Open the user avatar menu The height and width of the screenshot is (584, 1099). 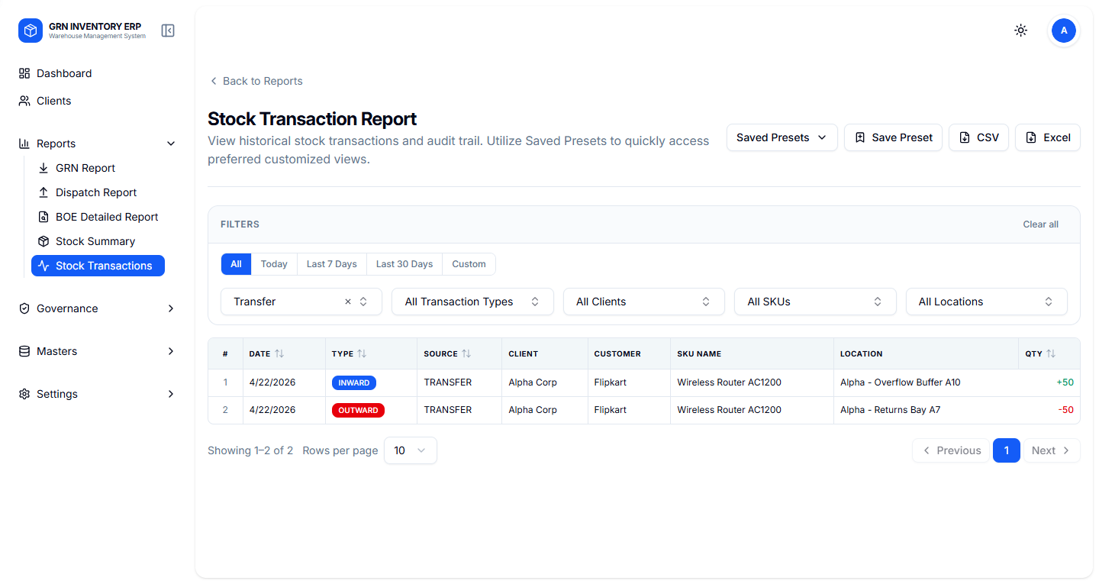coord(1063,31)
